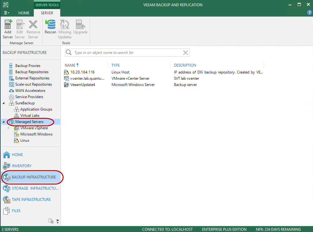The width and height of the screenshot is (313, 232).
Task: Minimize the Veeam window
Action: (x=290, y=4)
